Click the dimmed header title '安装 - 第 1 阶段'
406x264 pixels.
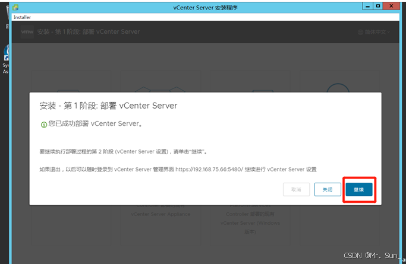pyautogui.click(x=89, y=32)
